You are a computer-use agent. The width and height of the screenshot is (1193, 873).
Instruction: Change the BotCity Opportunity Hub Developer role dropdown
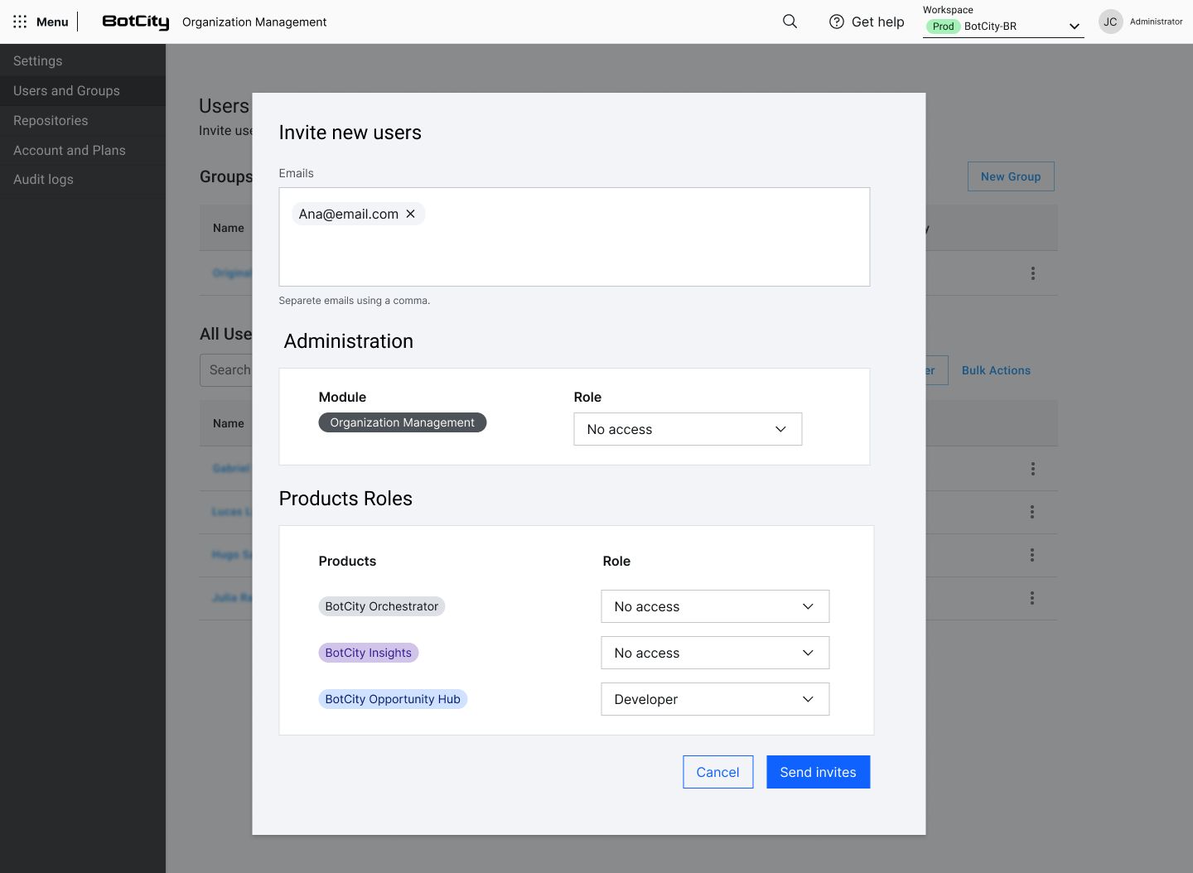(714, 699)
